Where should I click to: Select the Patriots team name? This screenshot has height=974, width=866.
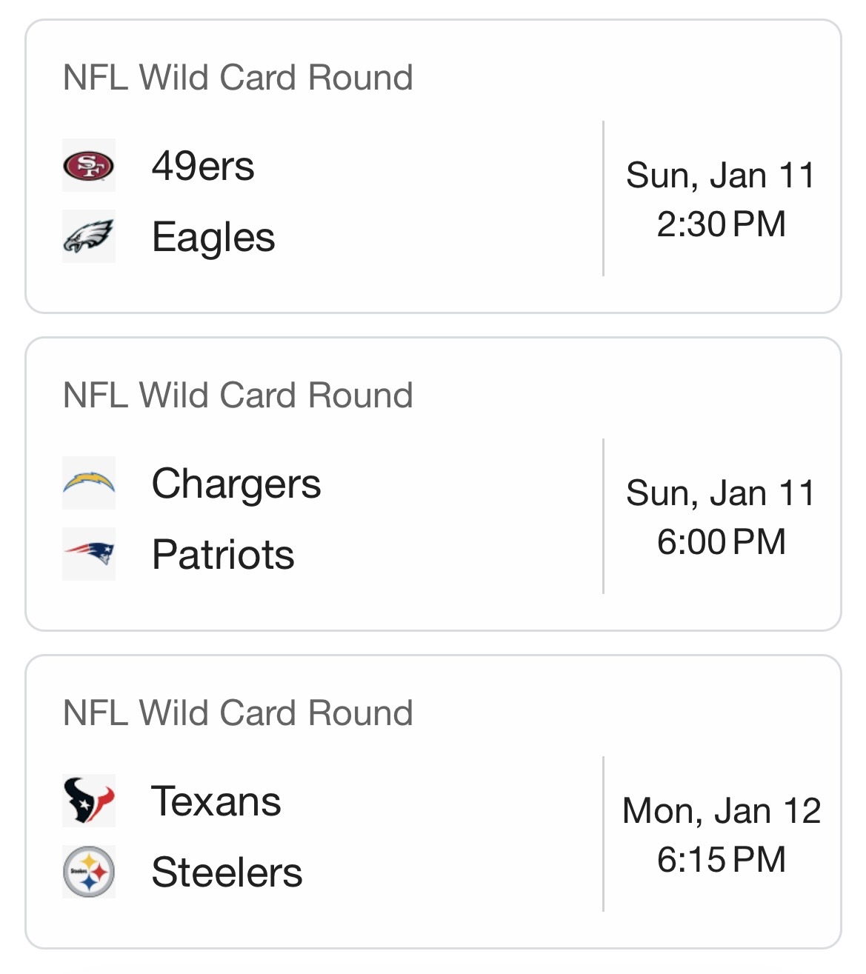click(x=223, y=554)
